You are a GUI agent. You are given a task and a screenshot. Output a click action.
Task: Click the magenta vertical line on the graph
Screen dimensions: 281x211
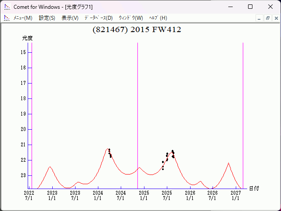[32, 114]
